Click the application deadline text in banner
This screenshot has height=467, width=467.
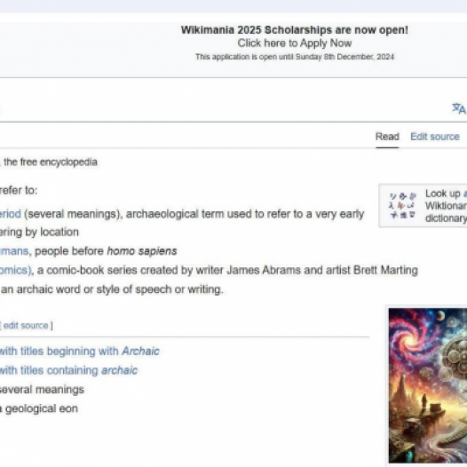coord(295,57)
